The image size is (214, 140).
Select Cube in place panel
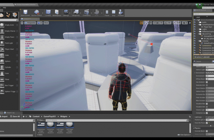click(x=9, y=55)
